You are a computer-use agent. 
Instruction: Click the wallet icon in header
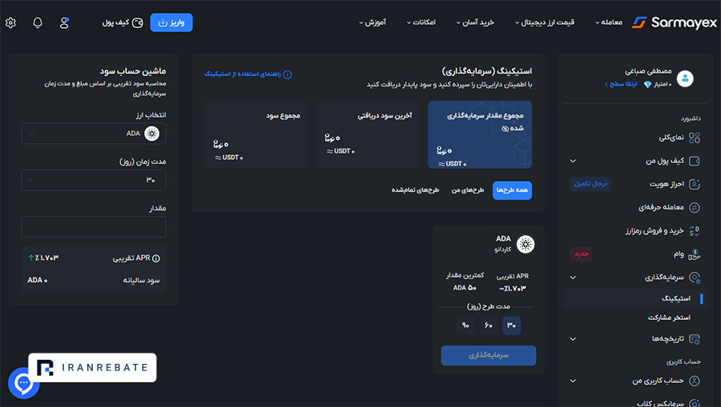[138, 22]
